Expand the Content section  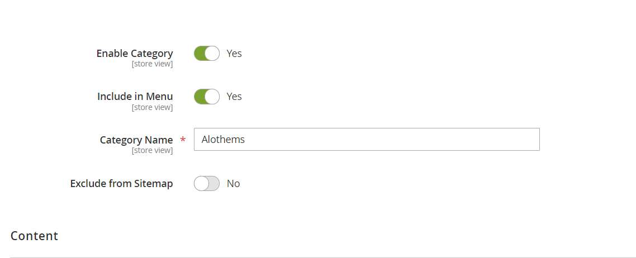tap(35, 236)
